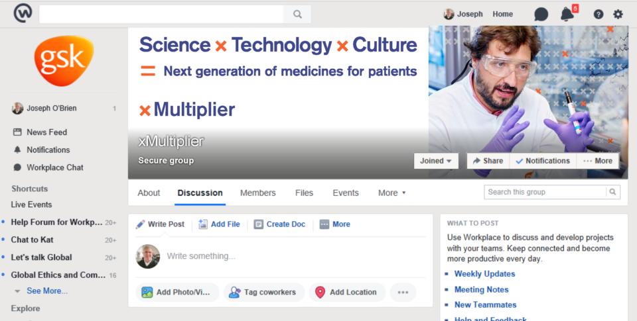Click News Feed label in sidebar
Image resolution: width=637 pixels, height=321 pixels.
[x=46, y=132]
